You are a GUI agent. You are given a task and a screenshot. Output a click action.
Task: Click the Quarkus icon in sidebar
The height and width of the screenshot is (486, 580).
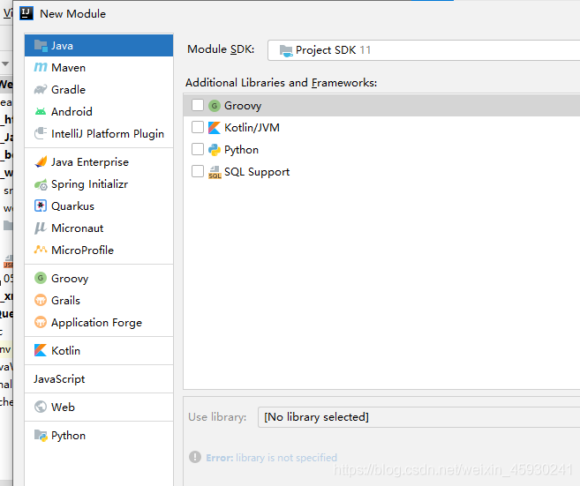41,206
